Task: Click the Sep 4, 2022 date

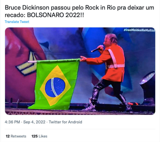Action: pyautogui.click(x=34, y=122)
